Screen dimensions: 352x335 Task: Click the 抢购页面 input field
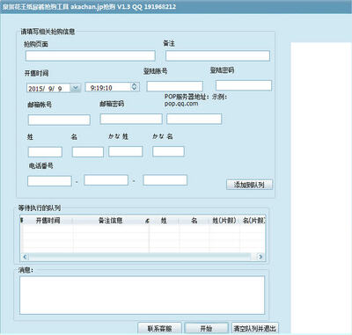coord(91,55)
